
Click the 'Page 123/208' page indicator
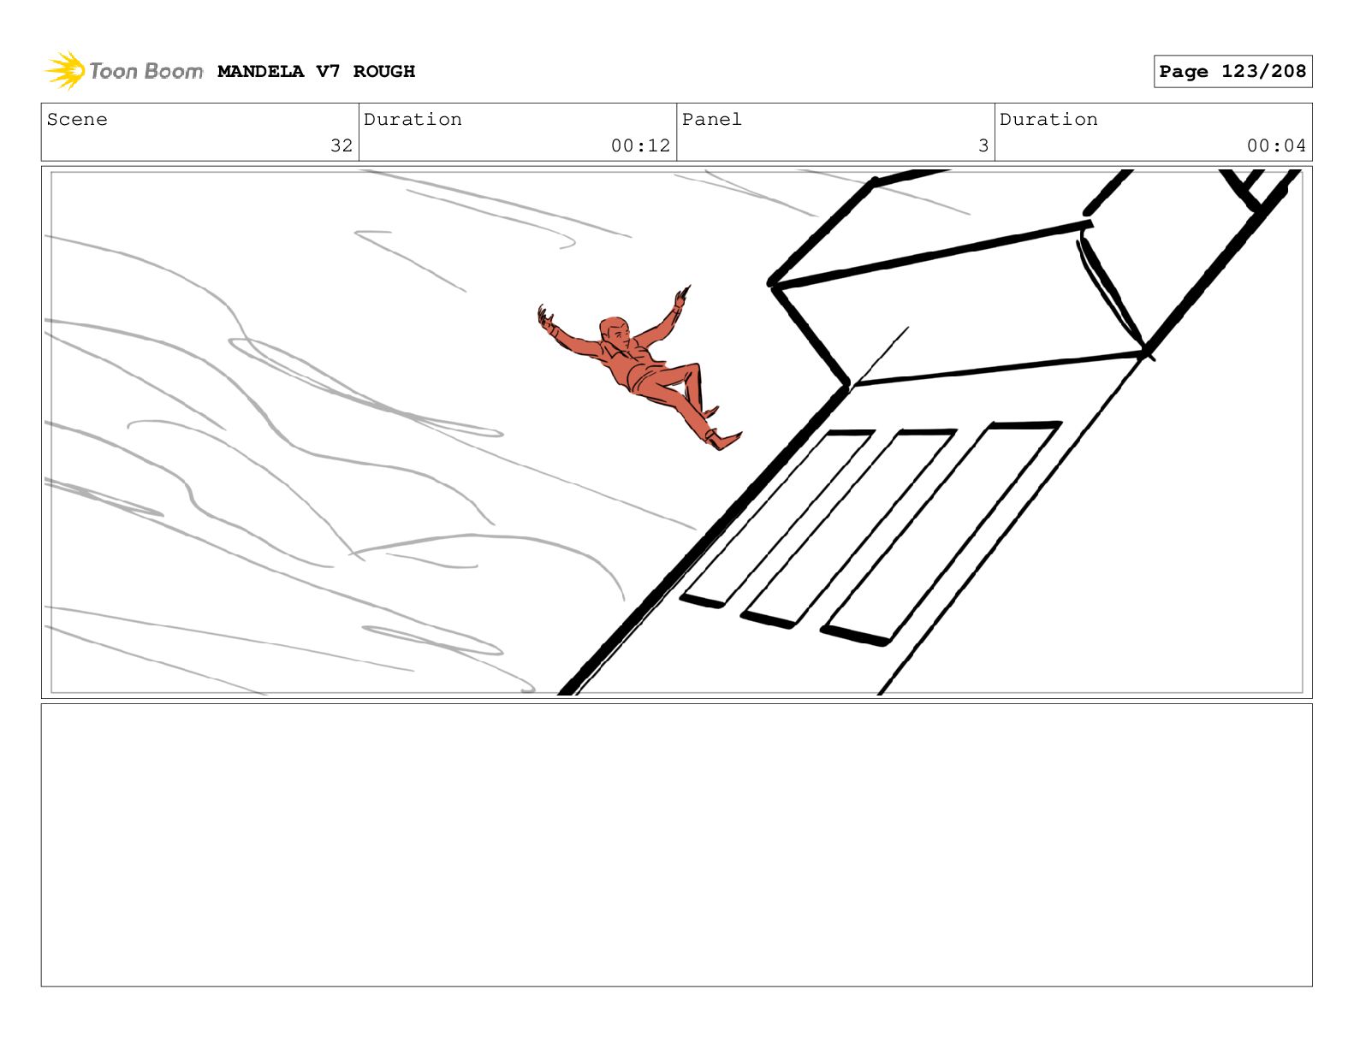[1232, 72]
